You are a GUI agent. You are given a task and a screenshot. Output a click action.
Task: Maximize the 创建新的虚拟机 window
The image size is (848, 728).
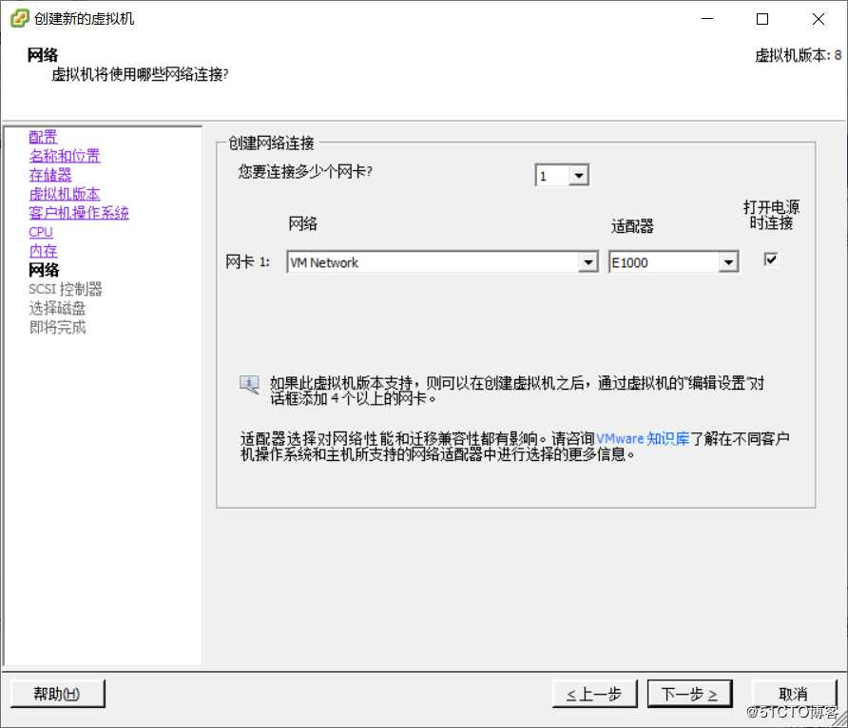pyautogui.click(x=762, y=19)
